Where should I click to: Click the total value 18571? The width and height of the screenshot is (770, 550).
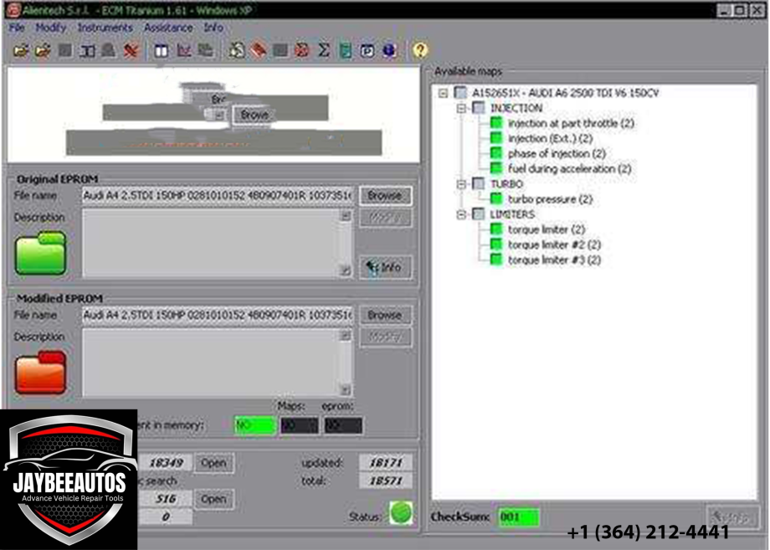(x=386, y=481)
